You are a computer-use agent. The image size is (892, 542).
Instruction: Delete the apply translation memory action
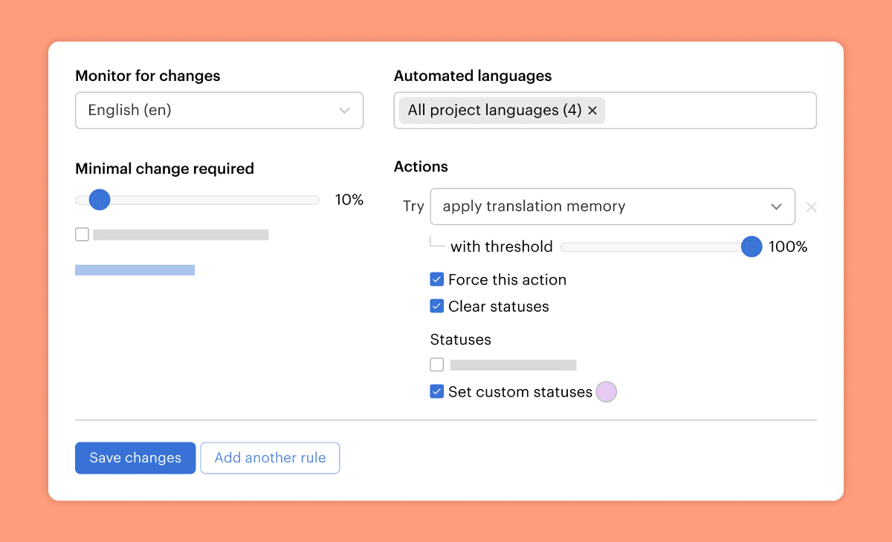point(811,207)
